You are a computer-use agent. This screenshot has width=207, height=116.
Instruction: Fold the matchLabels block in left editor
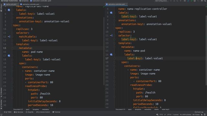click(x=12, y=37)
